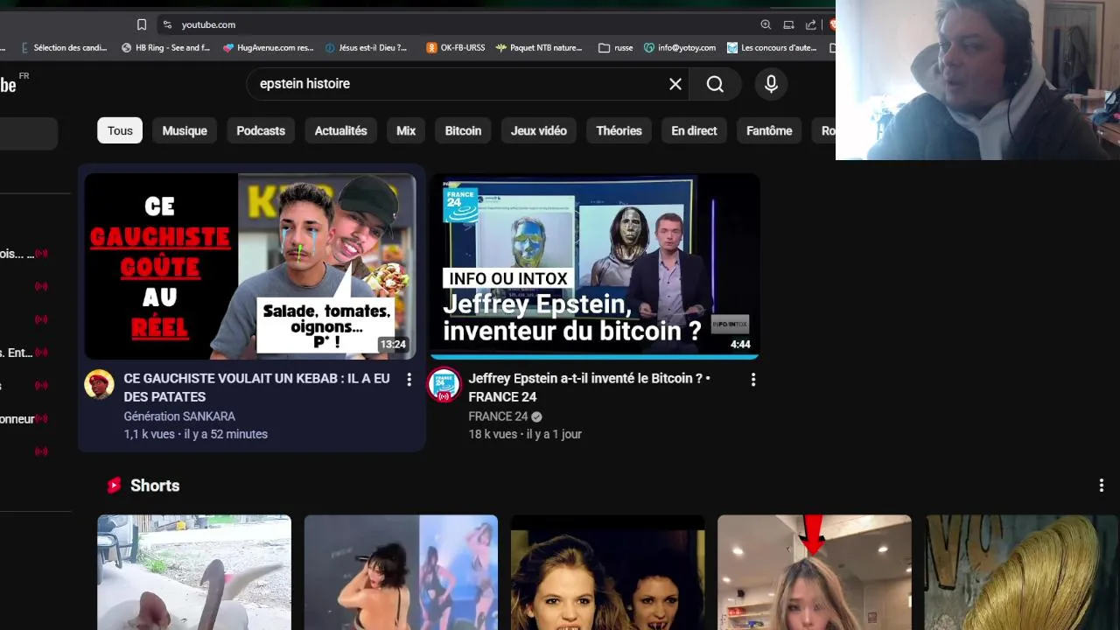Click the 'Shorts' section heading
This screenshot has width=1120, height=630.
coord(155,486)
